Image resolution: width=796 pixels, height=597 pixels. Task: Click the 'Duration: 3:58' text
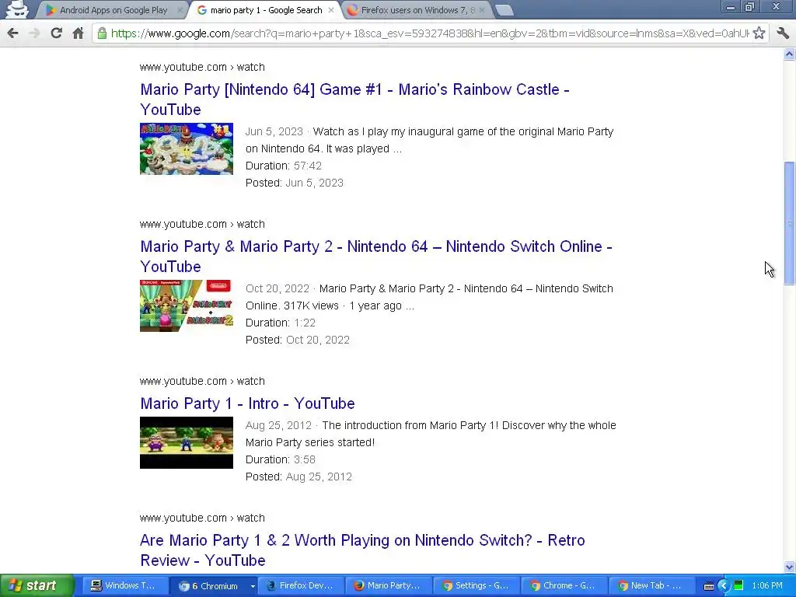coord(280,460)
